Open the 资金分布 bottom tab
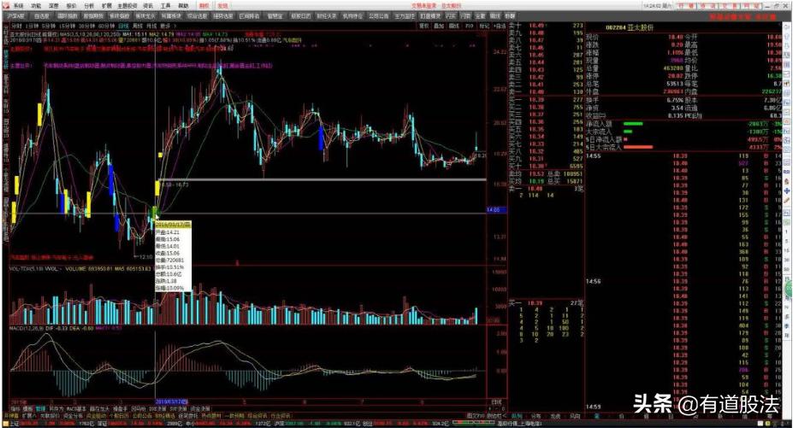The height and width of the screenshot is (428, 793). pos(73,415)
